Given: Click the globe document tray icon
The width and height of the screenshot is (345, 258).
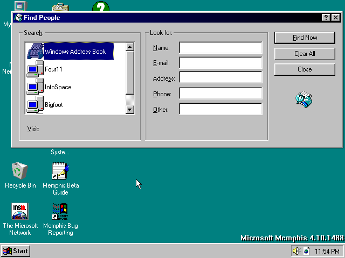Looking at the screenshot, I should coord(306,251).
